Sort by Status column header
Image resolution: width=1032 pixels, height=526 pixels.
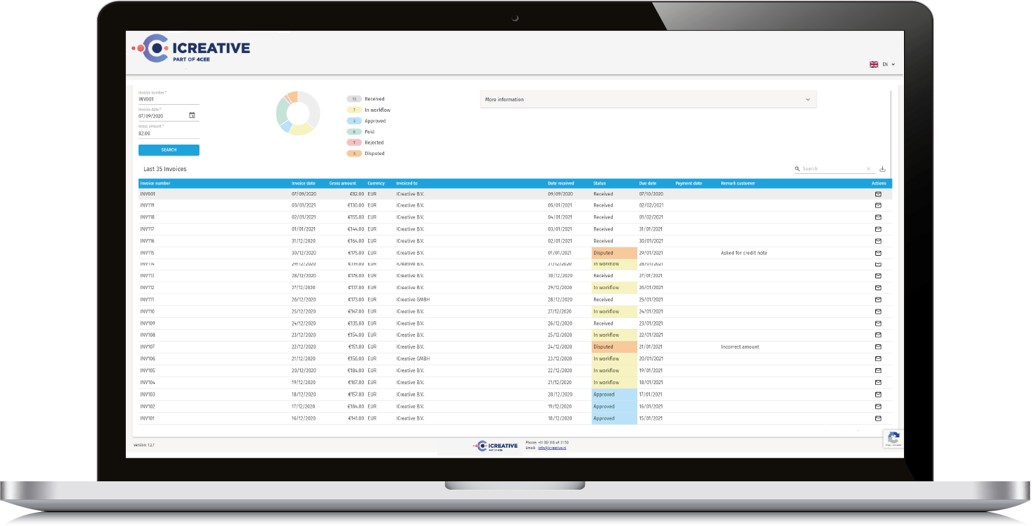600,184
